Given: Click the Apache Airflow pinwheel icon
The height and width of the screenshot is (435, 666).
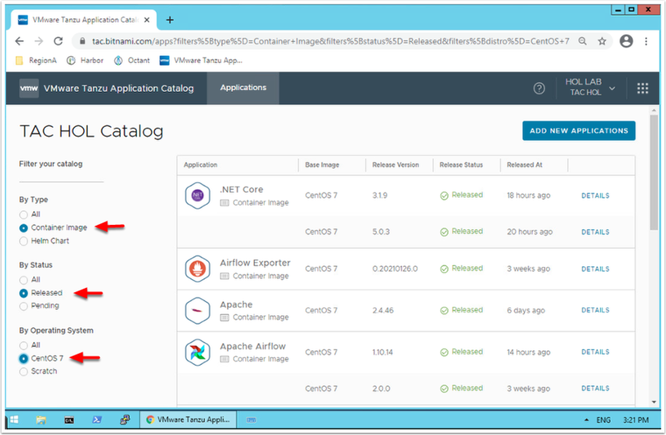Looking at the screenshot, I should coord(198,353).
